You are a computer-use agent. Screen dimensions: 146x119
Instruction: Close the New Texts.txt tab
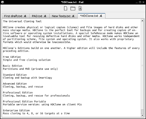pyautogui.click(x=73, y=16)
